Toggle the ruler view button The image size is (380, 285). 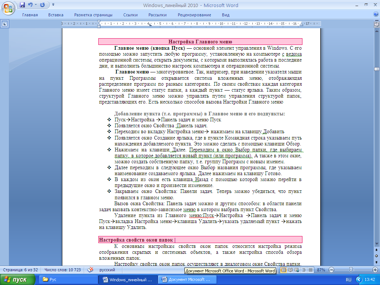coord(377,24)
